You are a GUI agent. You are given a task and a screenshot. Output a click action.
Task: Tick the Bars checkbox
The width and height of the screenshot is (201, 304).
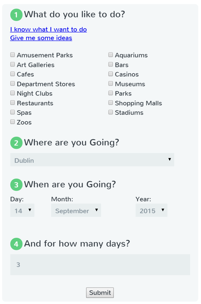point(111,64)
